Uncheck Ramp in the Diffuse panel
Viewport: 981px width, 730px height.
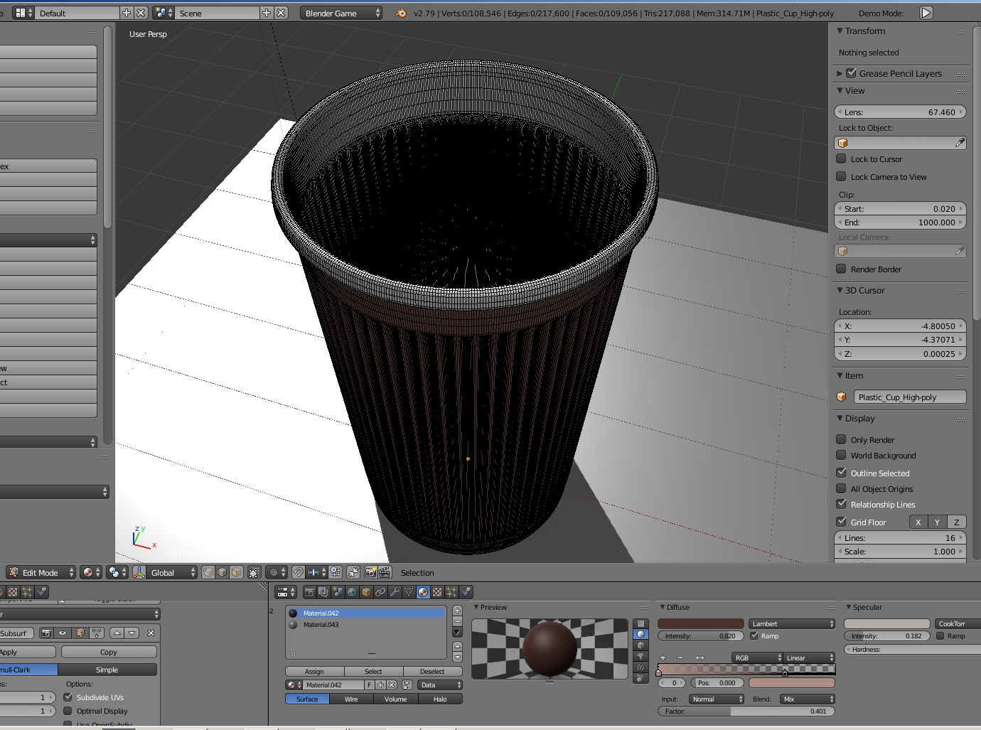[x=756, y=635]
